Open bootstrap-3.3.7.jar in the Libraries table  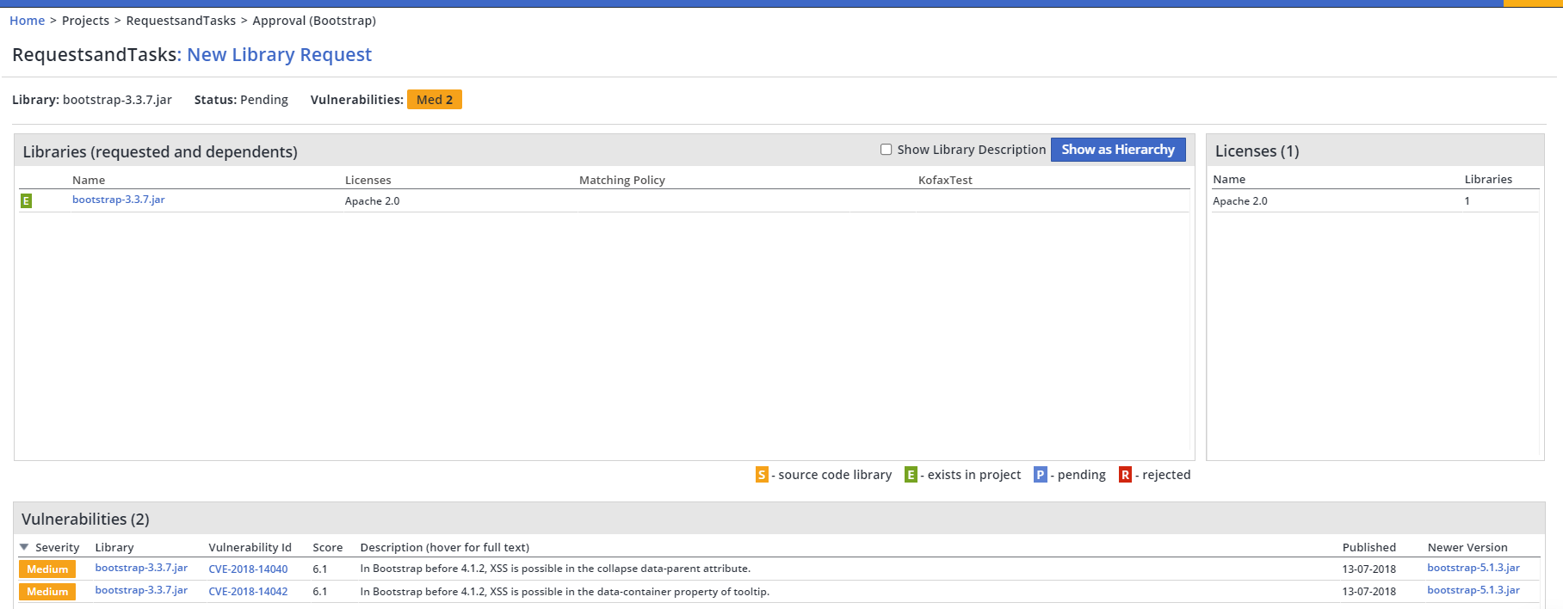[119, 200]
